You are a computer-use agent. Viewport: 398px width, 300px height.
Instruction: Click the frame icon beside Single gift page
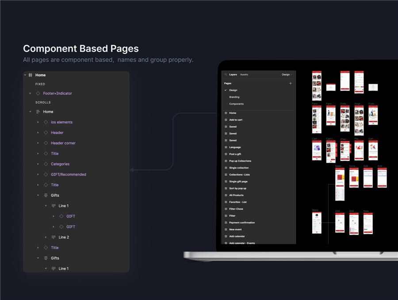click(226, 181)
